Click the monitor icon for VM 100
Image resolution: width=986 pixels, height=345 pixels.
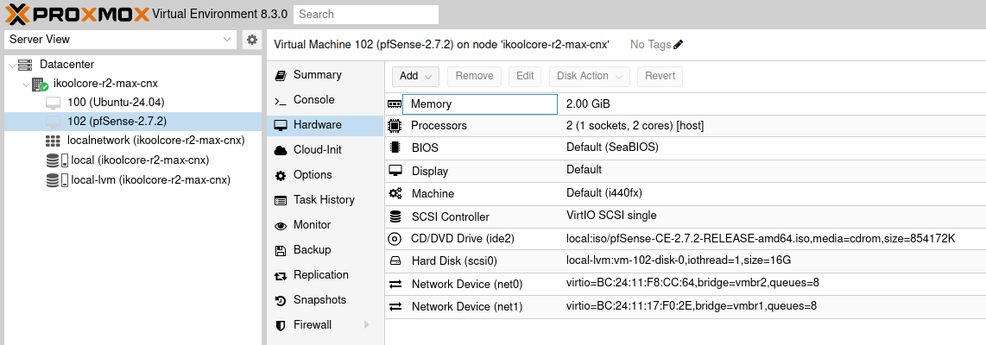tap(54, 103)
